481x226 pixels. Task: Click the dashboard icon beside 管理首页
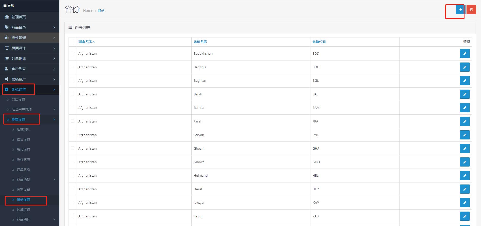[x=7, y=17]
